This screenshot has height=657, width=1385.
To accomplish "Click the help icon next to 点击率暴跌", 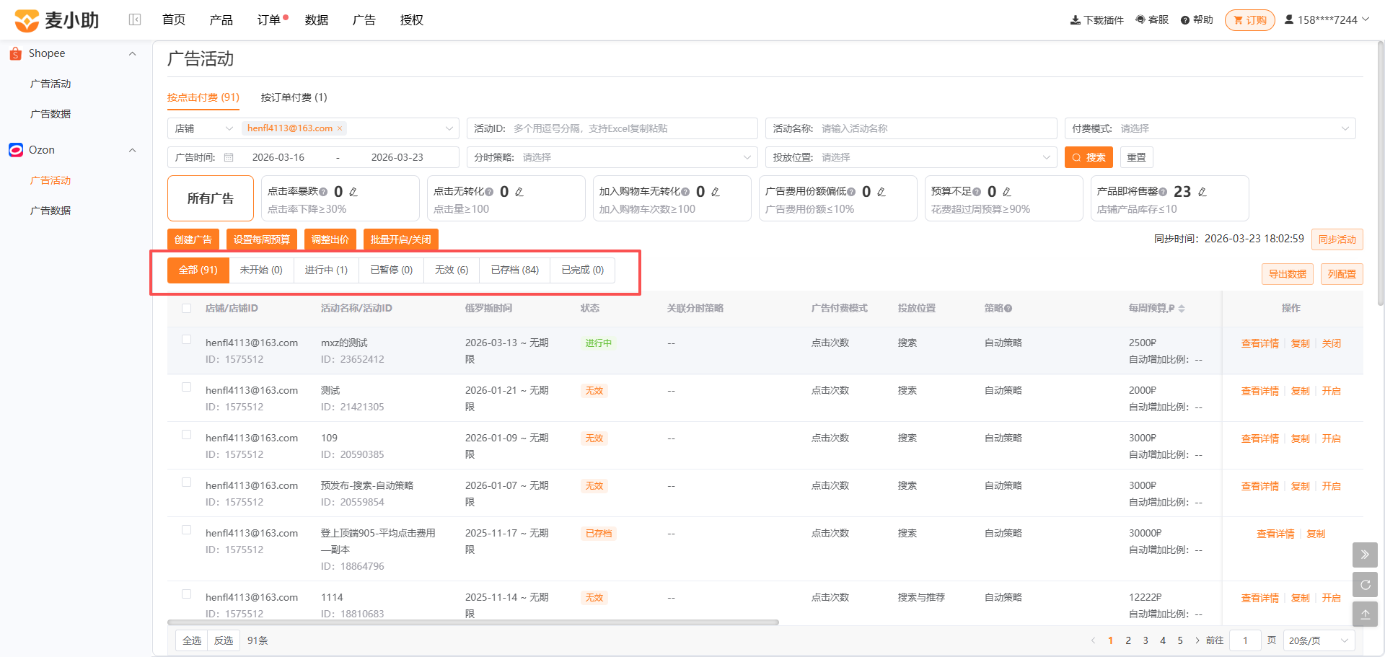I will [x=323, y=192].
